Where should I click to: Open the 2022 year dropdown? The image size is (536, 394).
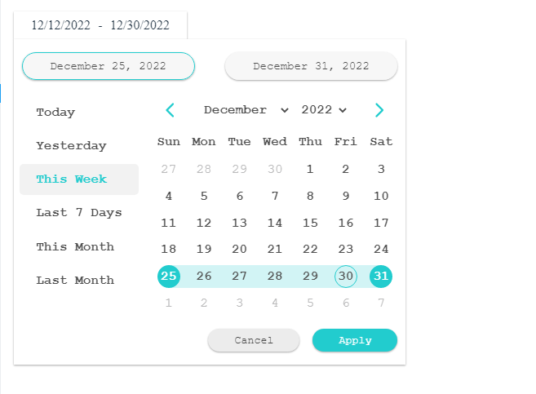pos(324,110)
